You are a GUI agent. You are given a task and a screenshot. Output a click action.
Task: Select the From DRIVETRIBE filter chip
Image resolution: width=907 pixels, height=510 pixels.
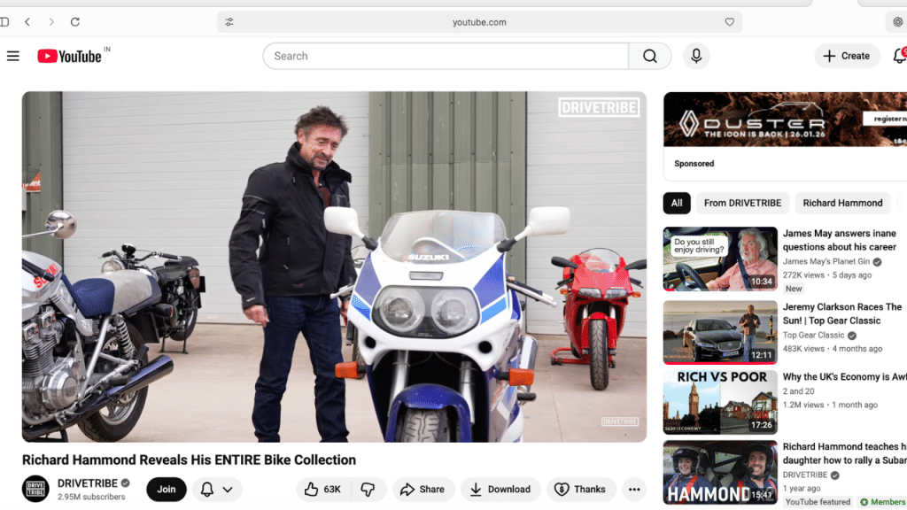[742, 203]
